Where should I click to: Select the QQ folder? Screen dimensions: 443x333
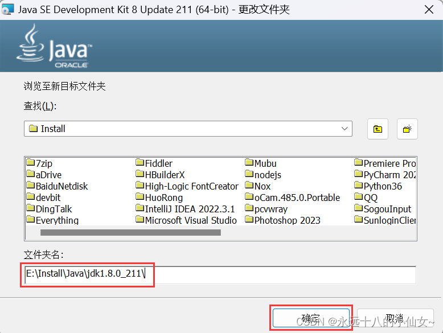366,198
